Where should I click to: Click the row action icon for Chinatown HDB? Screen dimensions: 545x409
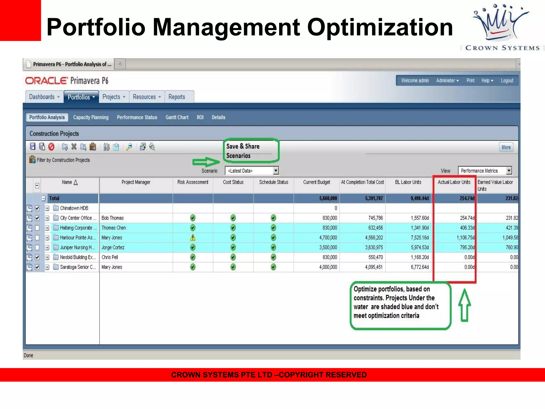(29, 208)
